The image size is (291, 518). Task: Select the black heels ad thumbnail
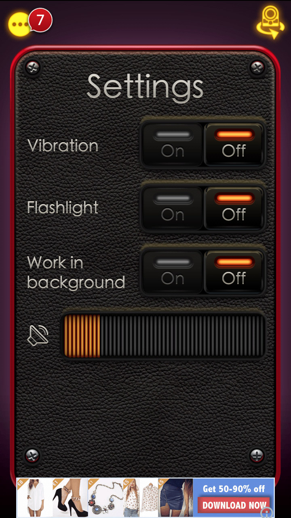tap(70, 498)
